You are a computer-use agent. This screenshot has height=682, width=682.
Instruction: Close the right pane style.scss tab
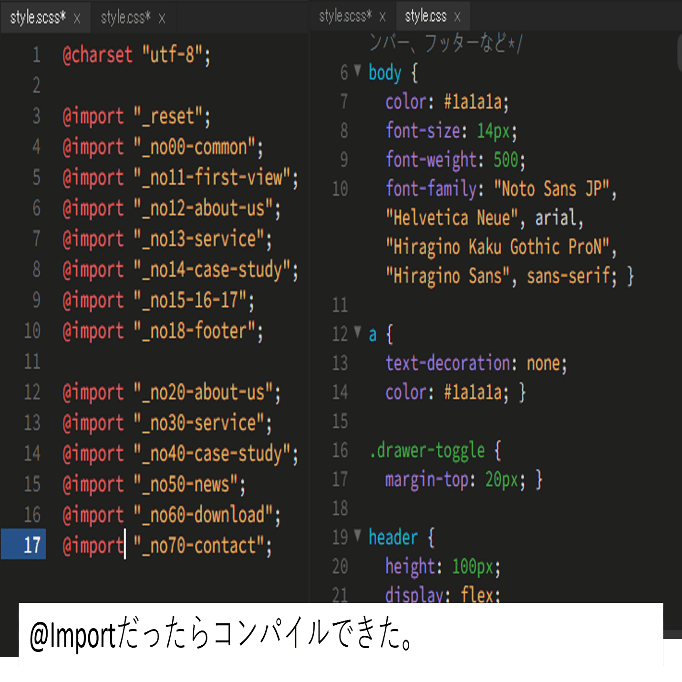(382, 17)
